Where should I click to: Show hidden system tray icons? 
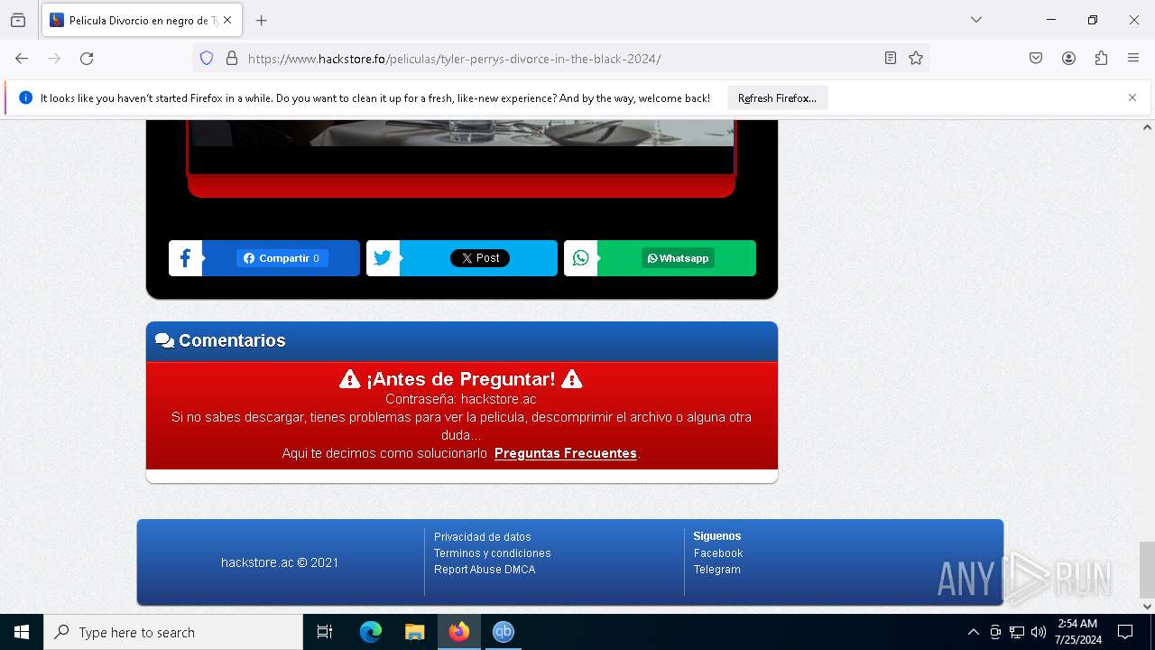973,632
